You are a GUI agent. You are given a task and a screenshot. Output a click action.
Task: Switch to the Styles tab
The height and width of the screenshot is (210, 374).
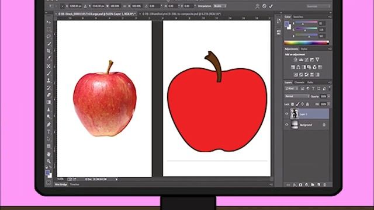(x=304, y=49)
